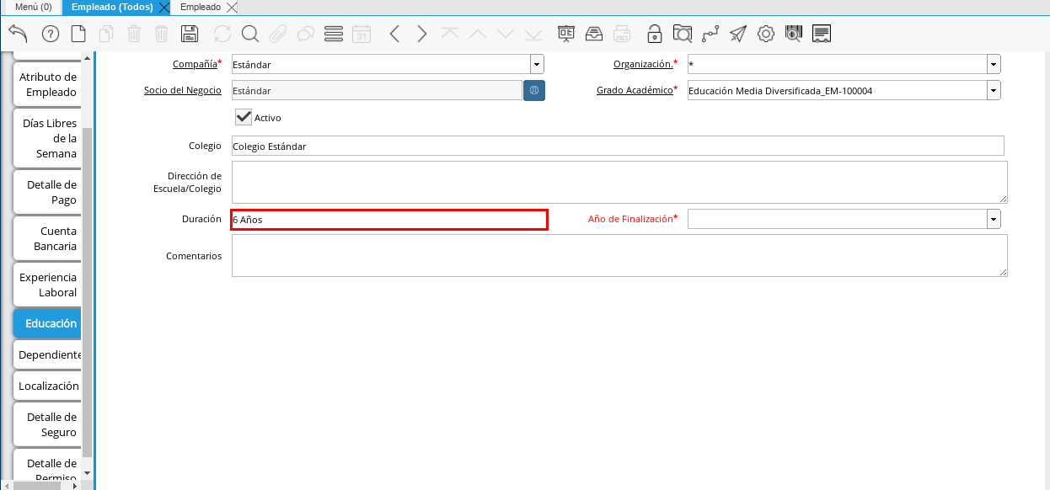Click the Socio del Negocio lookup button
Image resolution: width=1050 pixels, height=490 pixels.
[534, 90]
